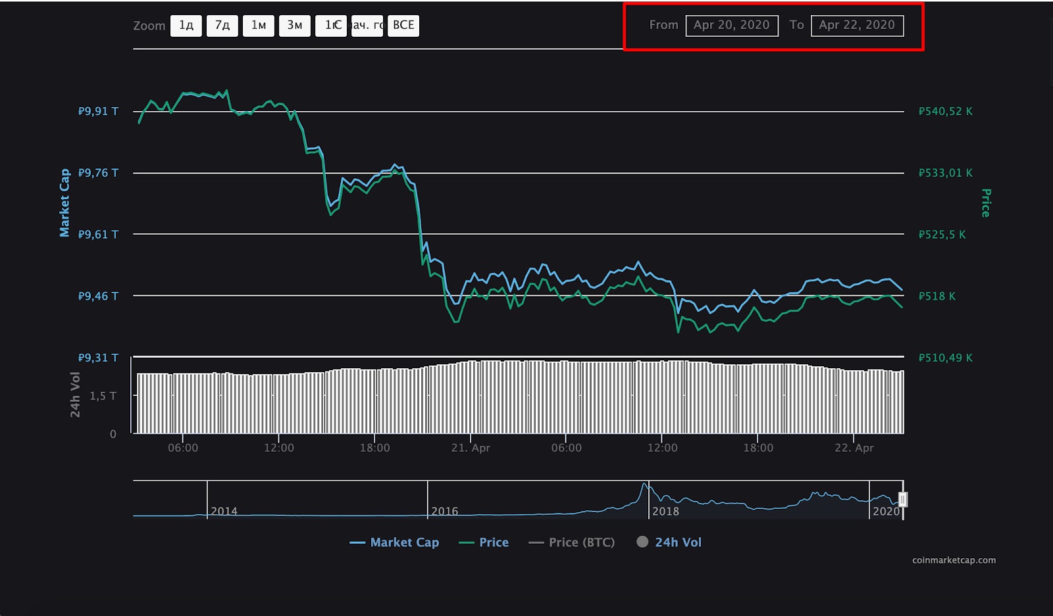
Task: Click the ₽510,49 K price label
Action: [946, 358]
